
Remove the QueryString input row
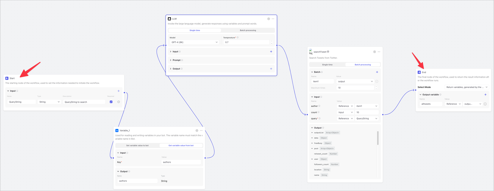click(119, 102)
